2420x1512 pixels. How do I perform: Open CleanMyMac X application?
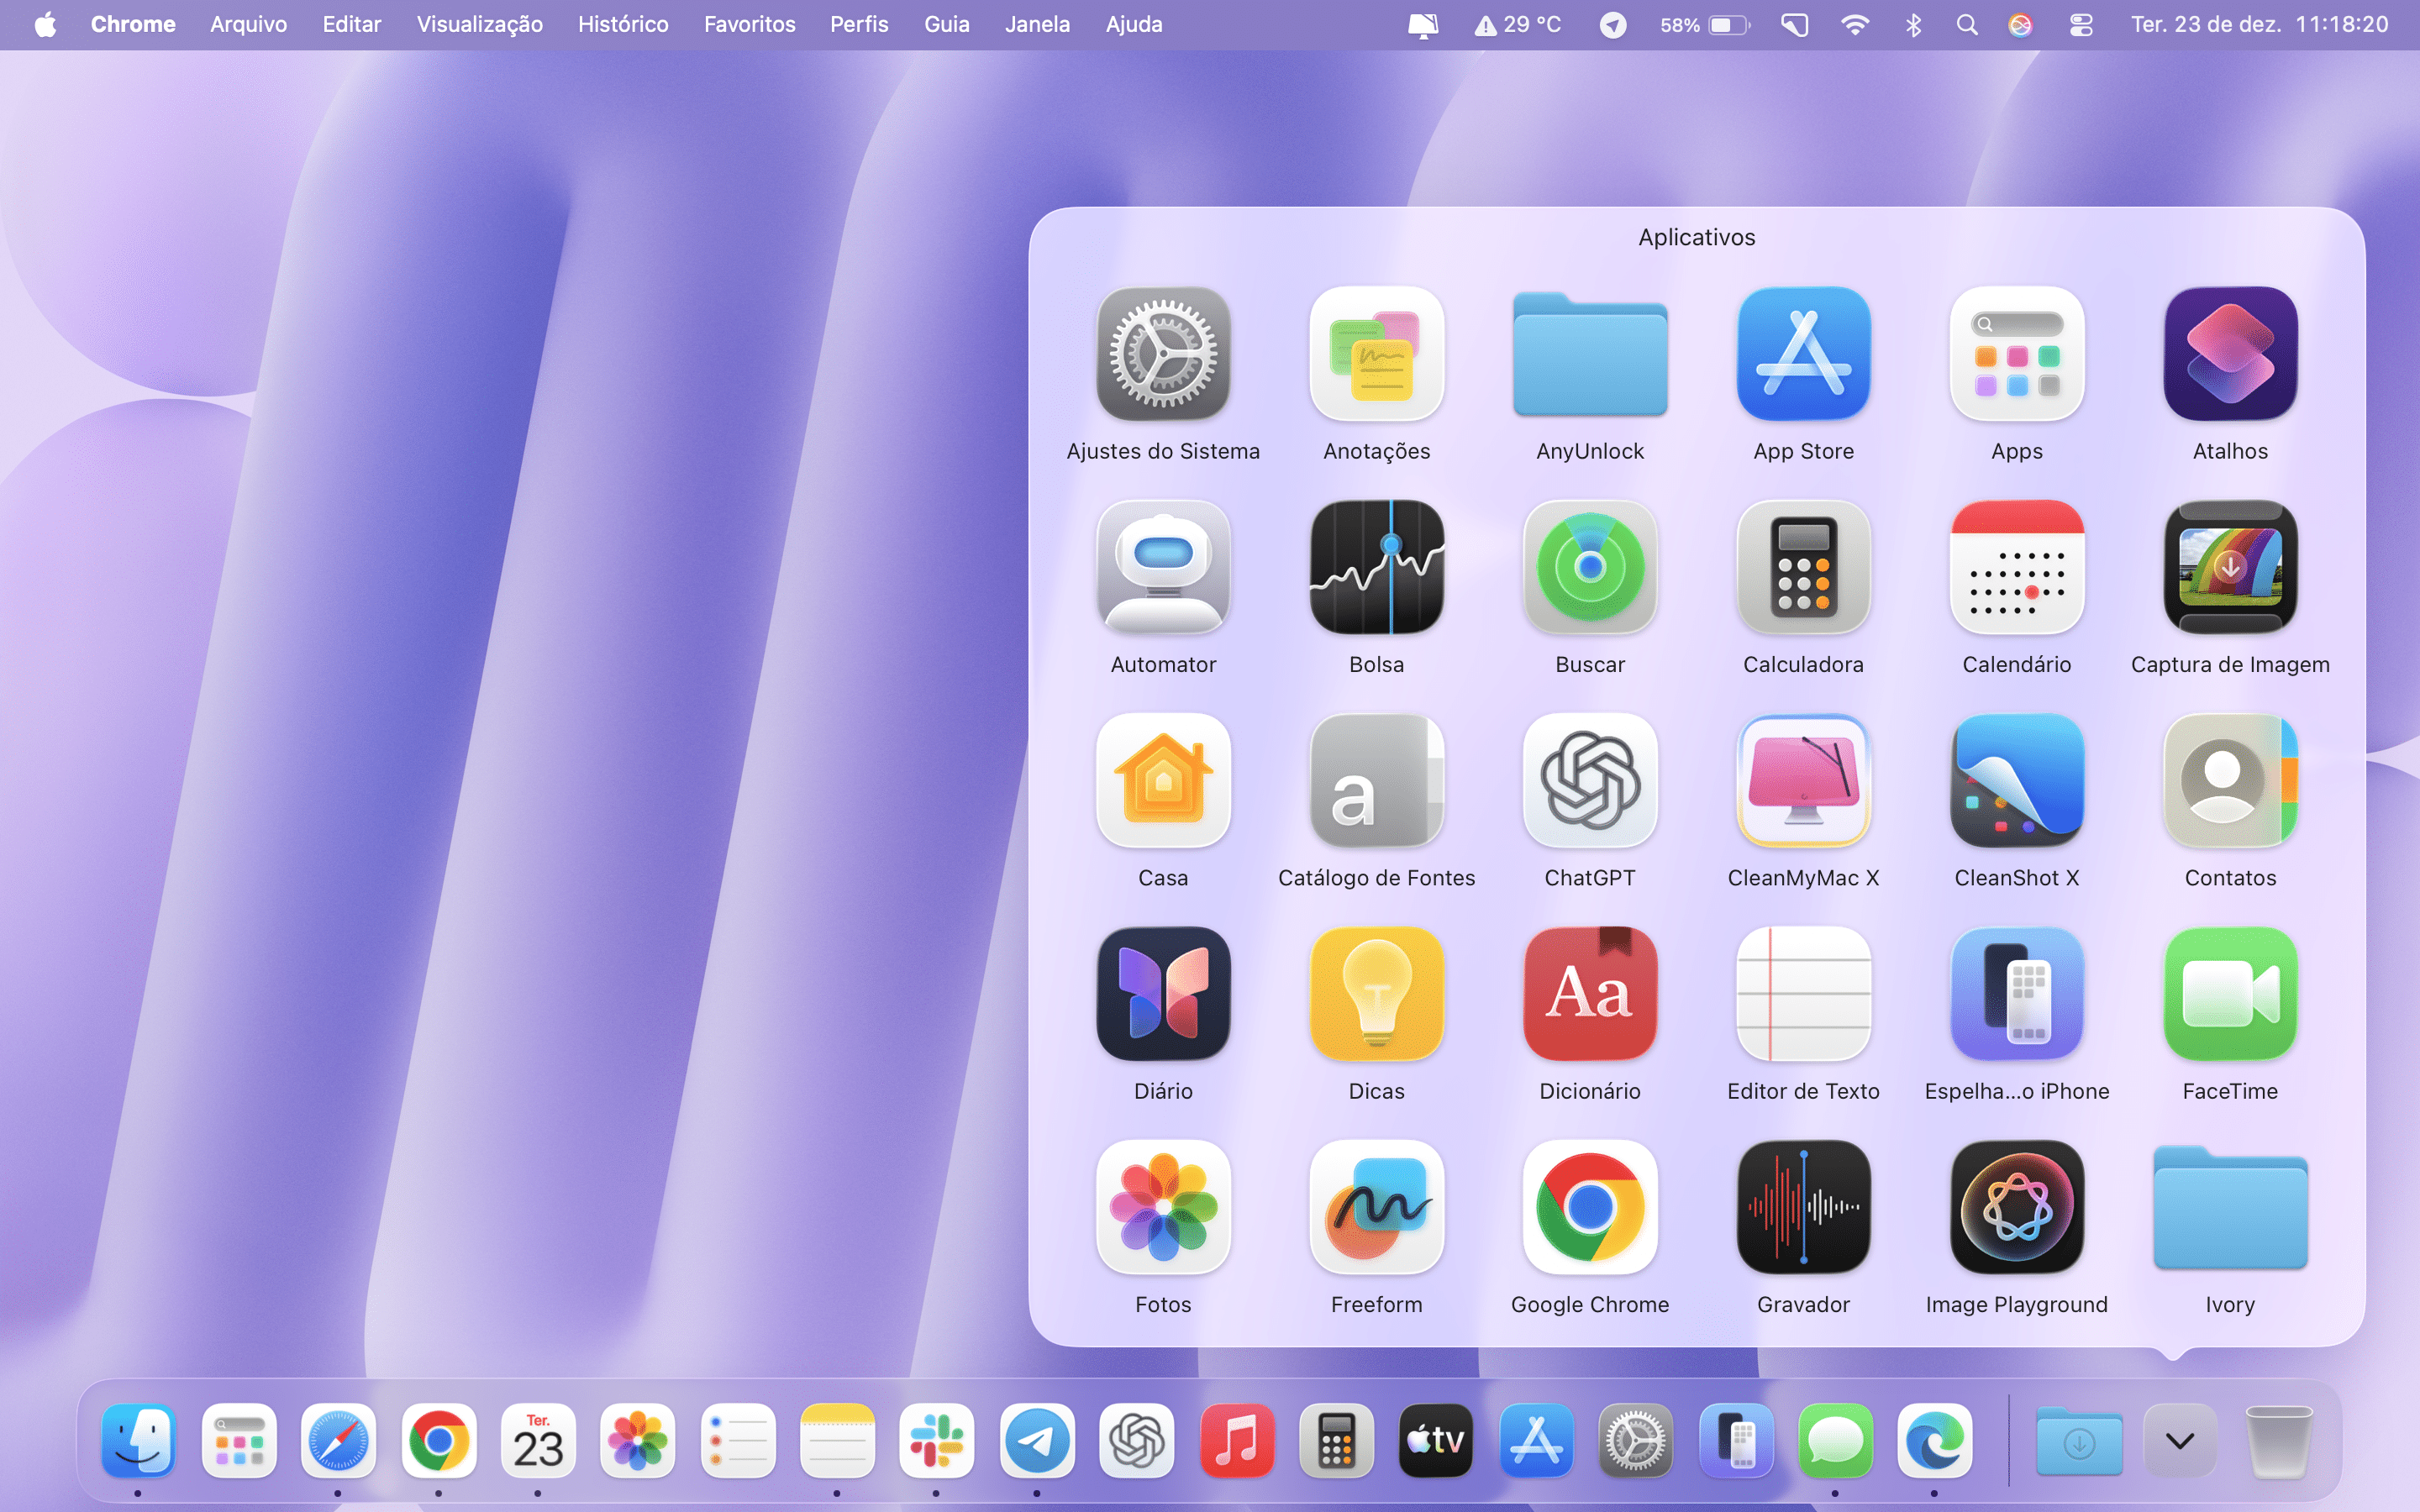(1803, 780)
